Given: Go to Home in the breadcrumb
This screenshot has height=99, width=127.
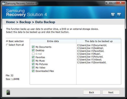Looking at the screenshot, I should pyautogui.click(x=10, y=22).
